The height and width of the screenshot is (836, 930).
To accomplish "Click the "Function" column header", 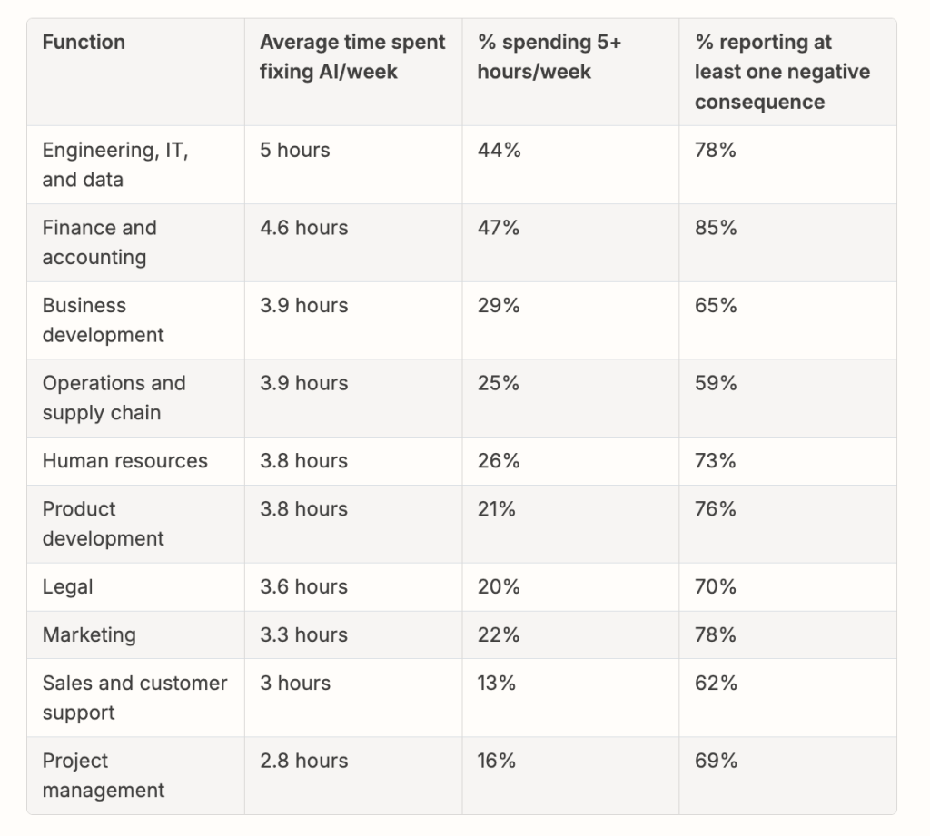I will click(84, 42).
